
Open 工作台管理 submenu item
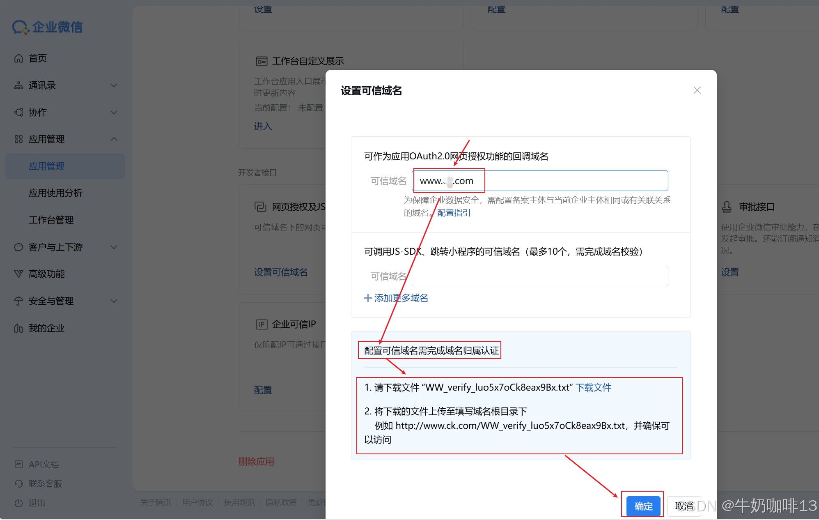coord(51,220)
